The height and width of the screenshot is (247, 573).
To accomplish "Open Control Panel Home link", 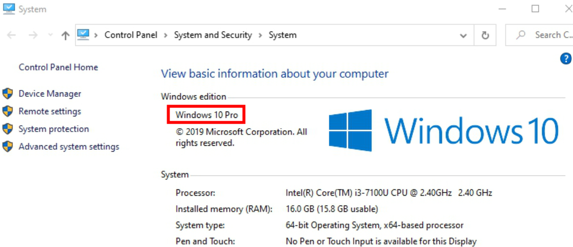I will [58, 67].
